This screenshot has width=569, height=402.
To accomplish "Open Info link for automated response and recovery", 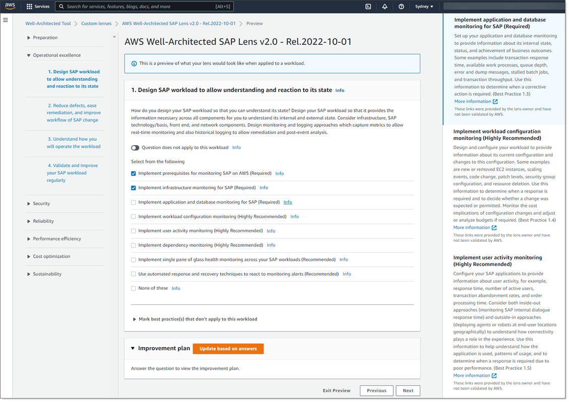I will pyautogui.click(x=347, y=274).
